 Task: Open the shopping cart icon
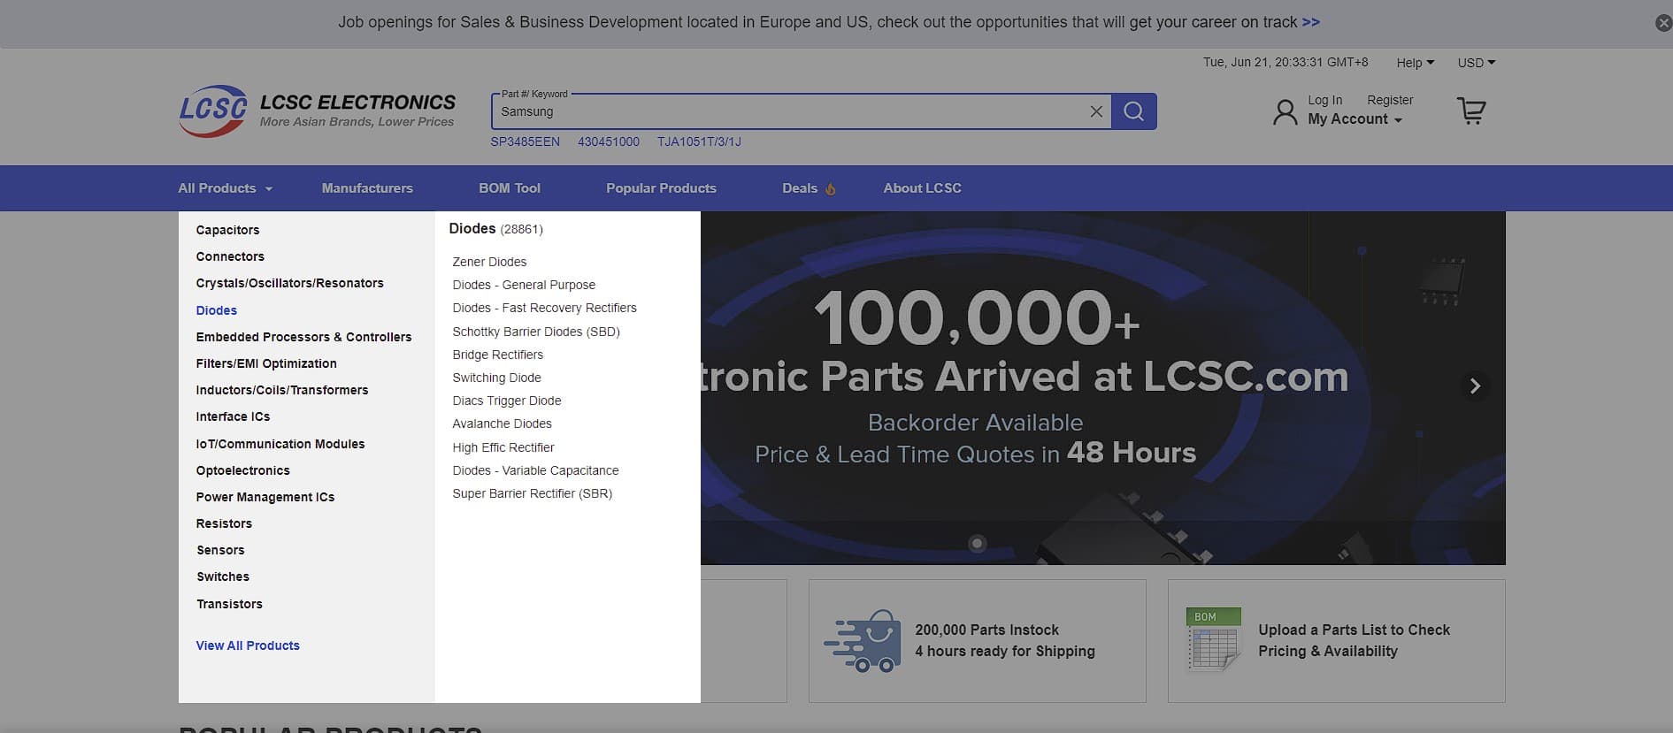click(x=1470, y=111)
